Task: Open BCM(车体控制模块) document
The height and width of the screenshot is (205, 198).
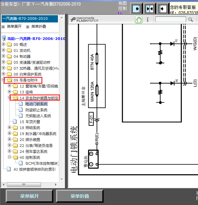Action: [42, 163]
